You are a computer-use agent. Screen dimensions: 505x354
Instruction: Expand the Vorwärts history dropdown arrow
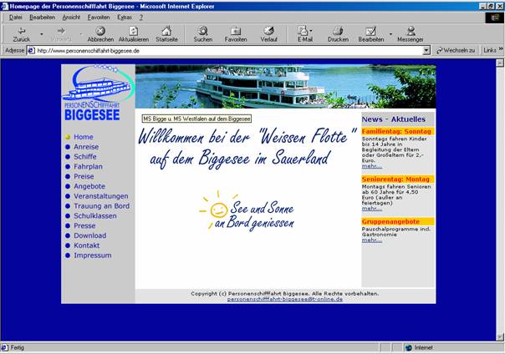coord(81,34)
